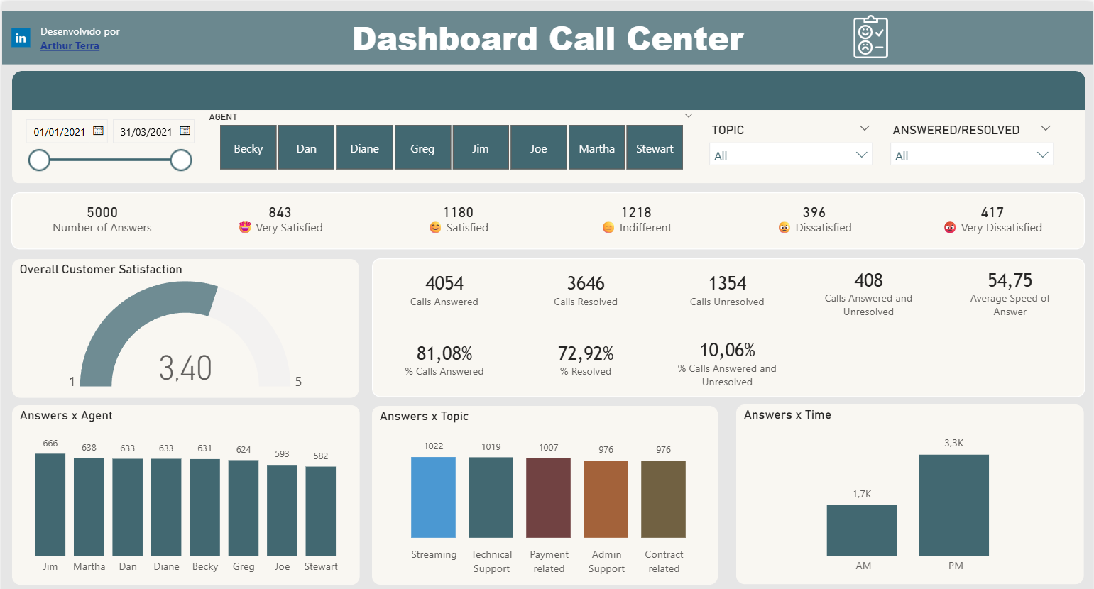
Task: Expand the AGENT slicer chevron
Action: (688, 116)
